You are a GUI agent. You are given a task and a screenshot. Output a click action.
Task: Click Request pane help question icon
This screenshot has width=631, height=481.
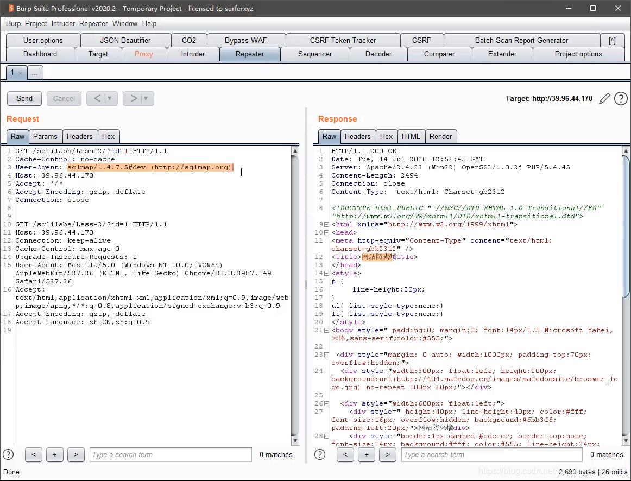point(8,454)
